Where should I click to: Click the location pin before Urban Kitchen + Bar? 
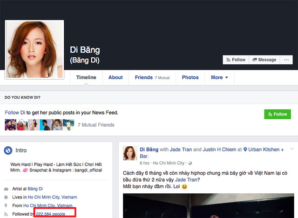pos(239,150)
